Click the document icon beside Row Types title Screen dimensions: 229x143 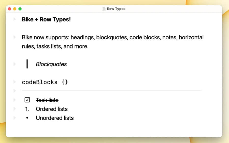(104, 9)
